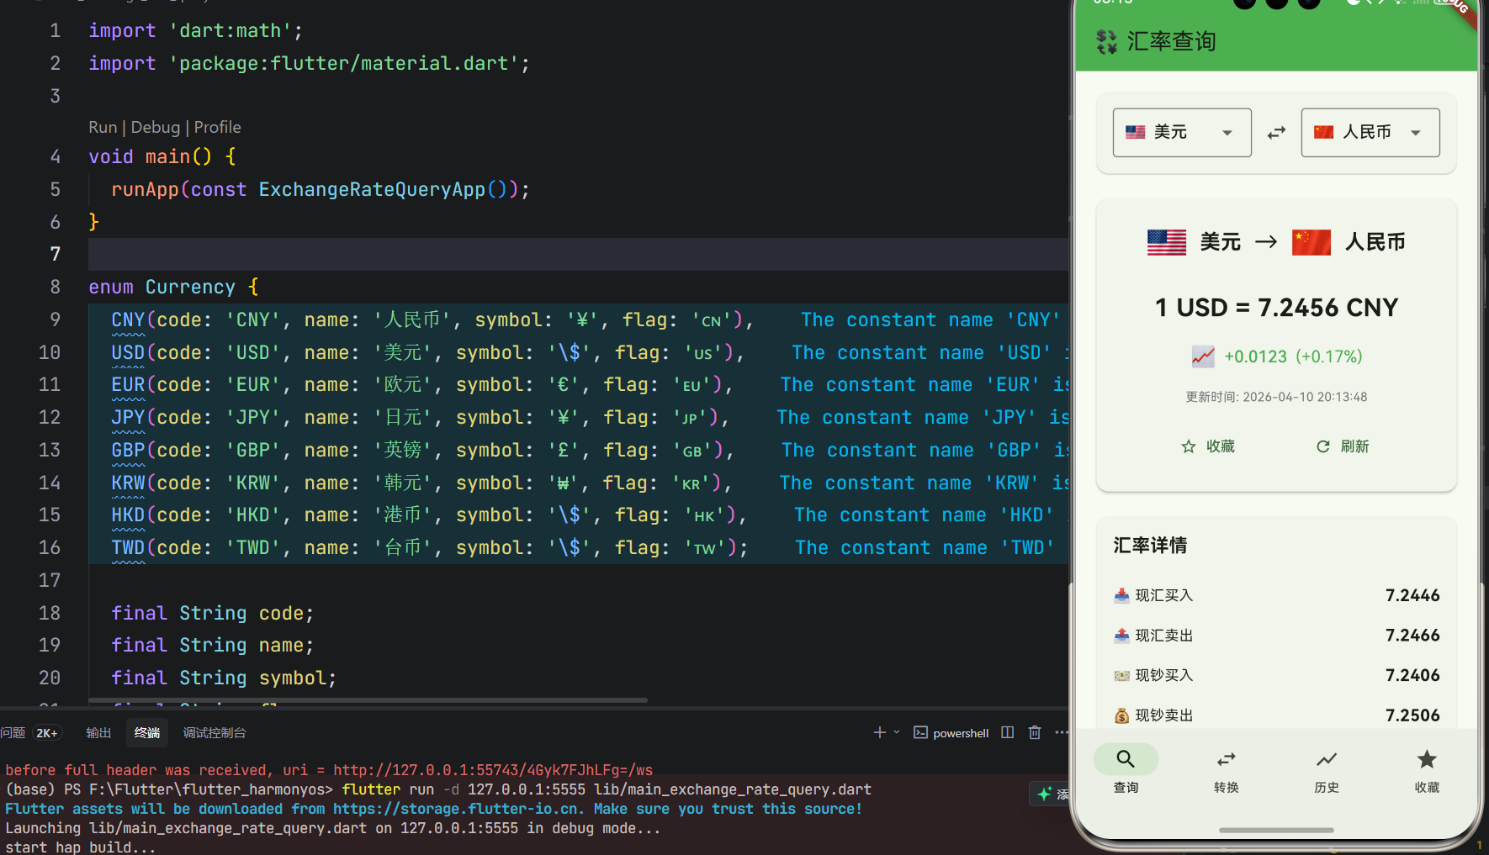Open the 输出 panel tab
Image resolution: width=1489 pixels, height=855 pixels.
click(x=98, y=733)
